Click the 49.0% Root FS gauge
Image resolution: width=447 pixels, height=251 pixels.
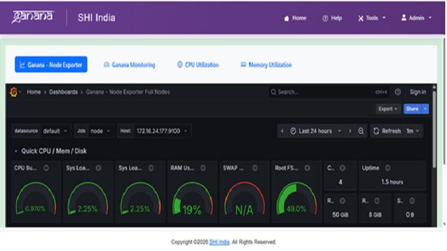(x=296, y=199)
